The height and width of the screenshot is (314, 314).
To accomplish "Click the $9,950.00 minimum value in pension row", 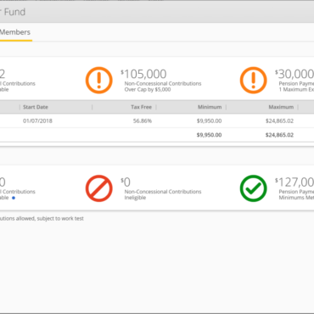I will (210, 121).
